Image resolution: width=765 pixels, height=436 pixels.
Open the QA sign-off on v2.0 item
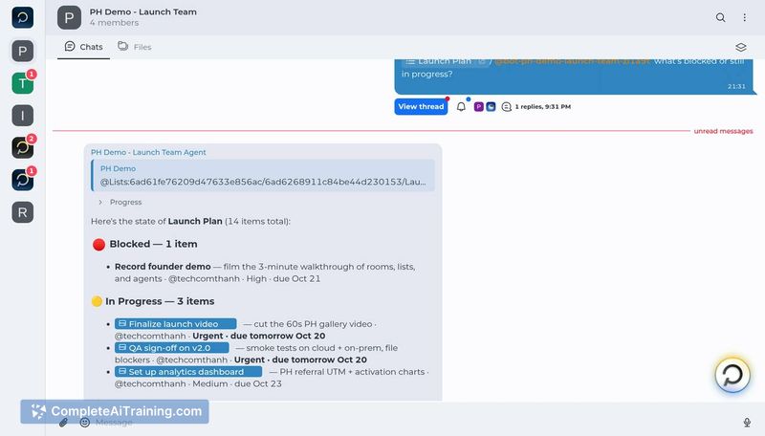click(x=172, y=348)
